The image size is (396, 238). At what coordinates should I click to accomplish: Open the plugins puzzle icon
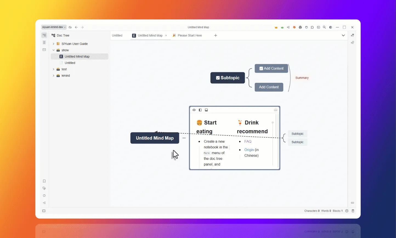312,27
